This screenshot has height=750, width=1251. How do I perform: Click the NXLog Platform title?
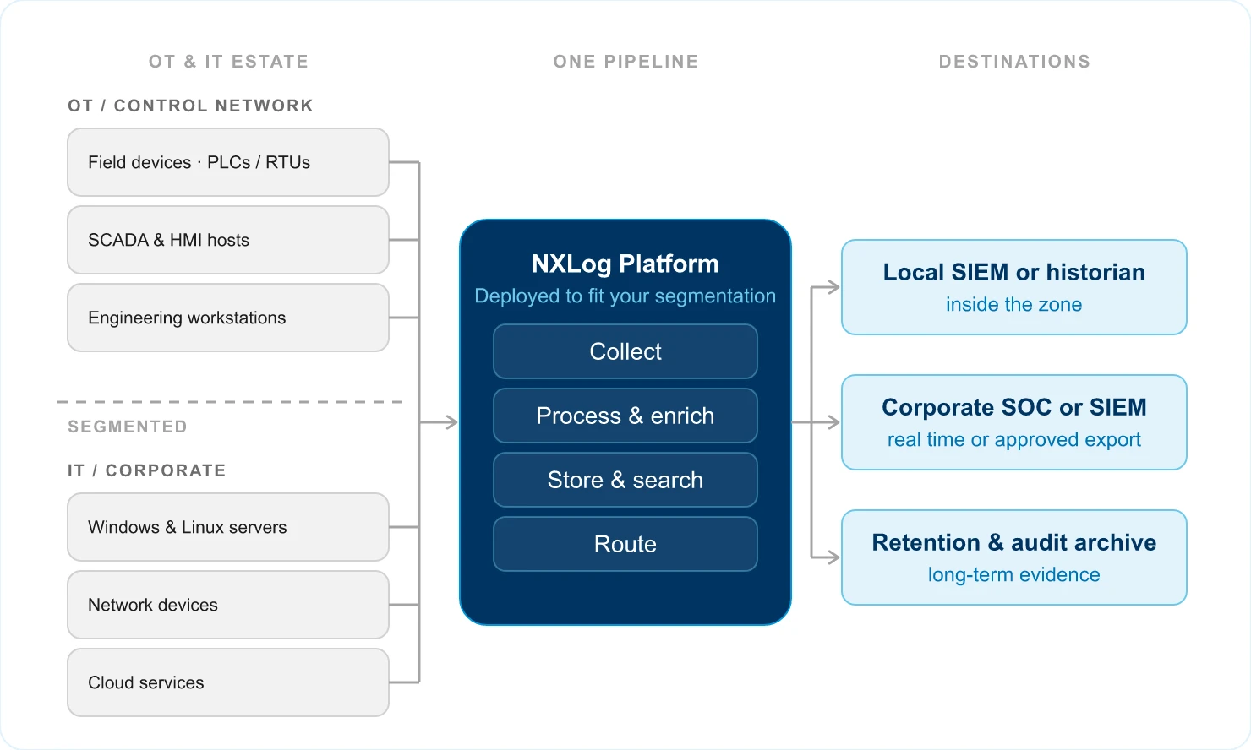click(625, 264)
